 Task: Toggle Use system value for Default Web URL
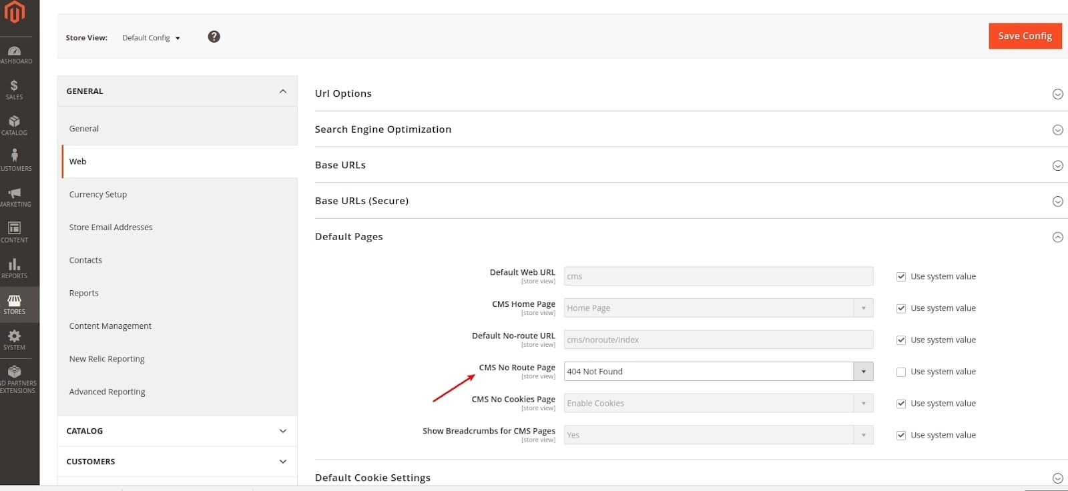[x=901, y=276]
